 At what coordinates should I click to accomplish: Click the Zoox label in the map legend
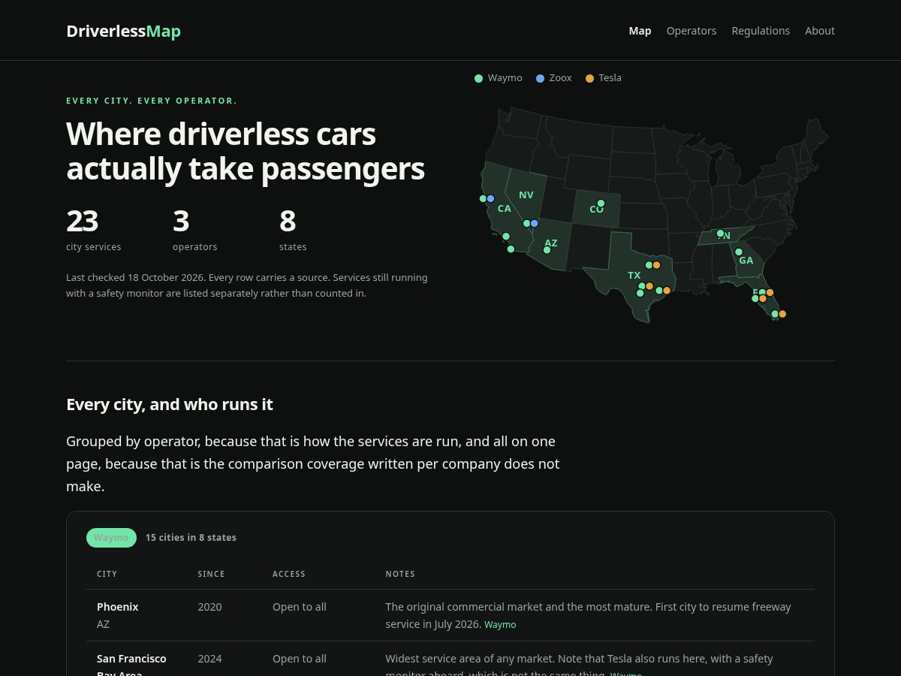tap(560, 78)
